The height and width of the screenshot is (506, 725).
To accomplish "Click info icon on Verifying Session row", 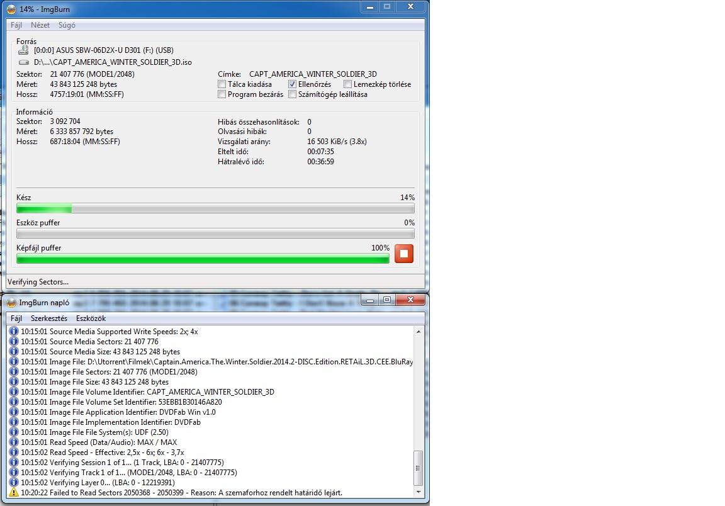I will point(13,463).
